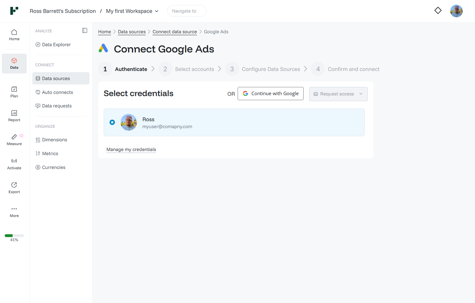Go to Connect data source breadcrumb
This screenshot has height=303, width=475.
[175, 32]
